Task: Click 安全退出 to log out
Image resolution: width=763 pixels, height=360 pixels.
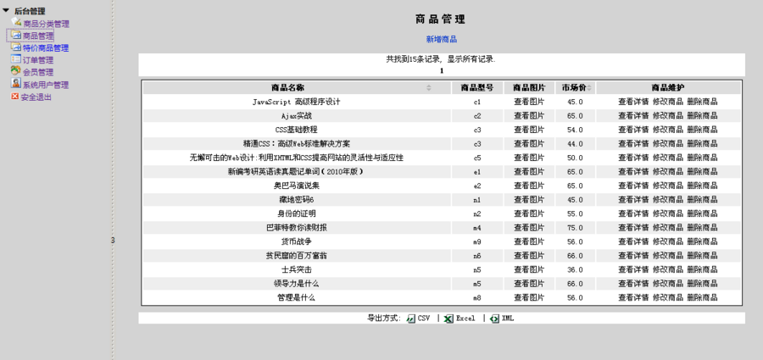Action: [36, 97]
